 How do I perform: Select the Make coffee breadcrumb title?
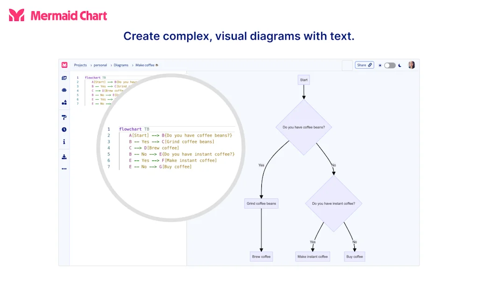[147, 65]
